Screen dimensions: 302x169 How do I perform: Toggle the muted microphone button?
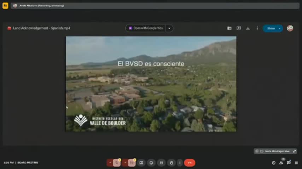click(117, 163)
